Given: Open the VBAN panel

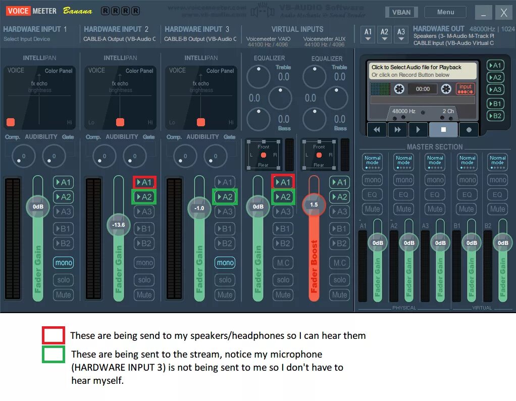Looking at the screenshot, I should tap(401, 12).
